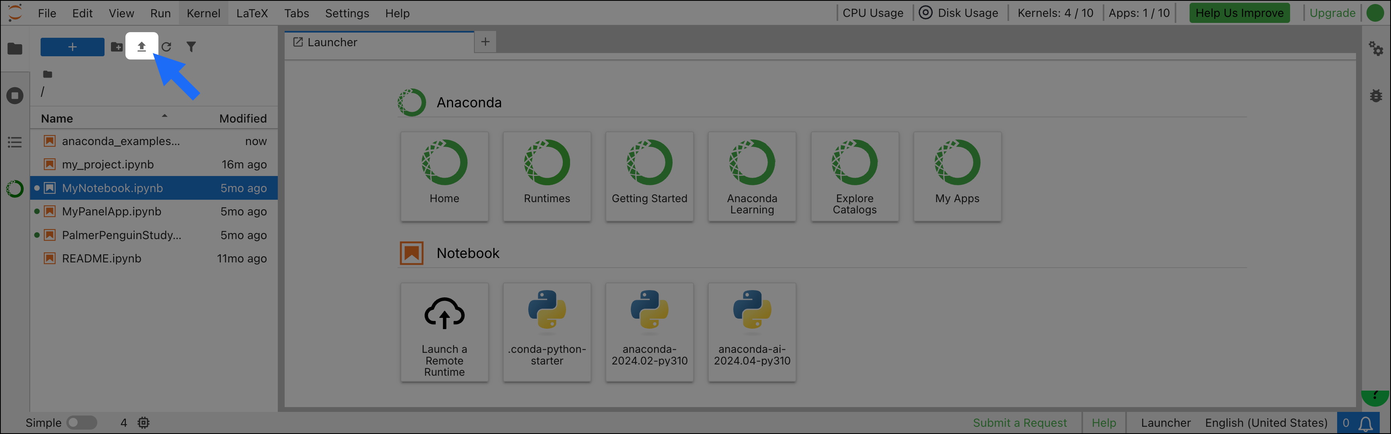1391x434 pixels.
Task: Open a new launcher tab with the plus button
Action: coord(485,42)
